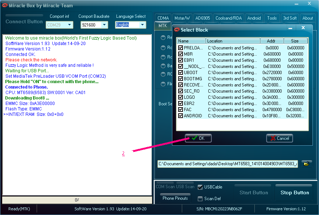This screenshot has width=319, height=215.
Task: Click the Phone Pinouts button
Action: point(175,198)
